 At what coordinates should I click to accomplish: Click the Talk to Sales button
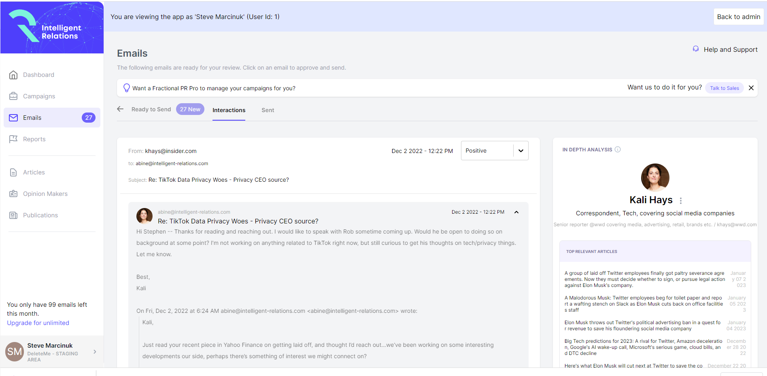[724, 88]
